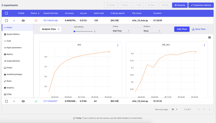
Task: Check the box for experiment 921145c41c6b
Action: pyautogui.click(x=6, y=20)
